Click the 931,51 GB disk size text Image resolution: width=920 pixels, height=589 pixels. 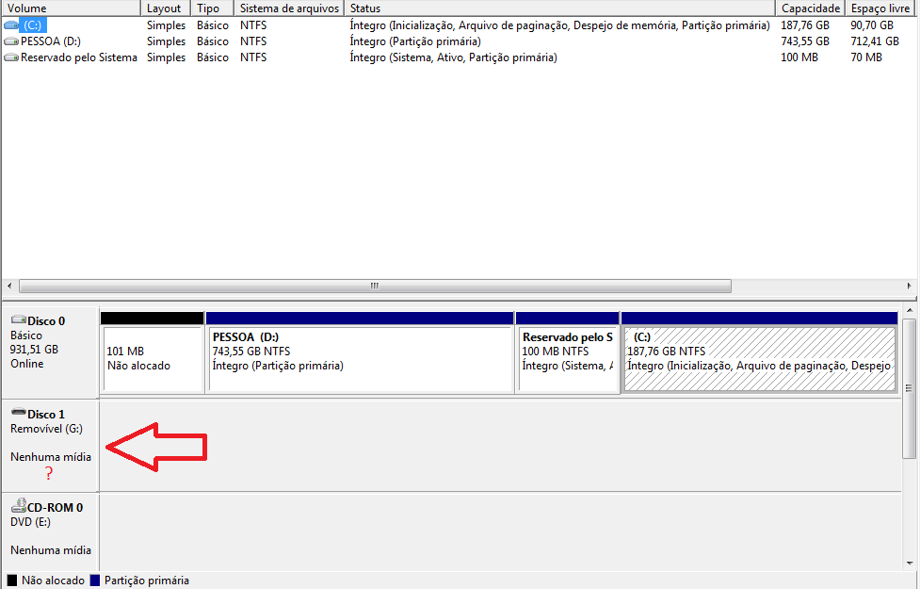34,350
